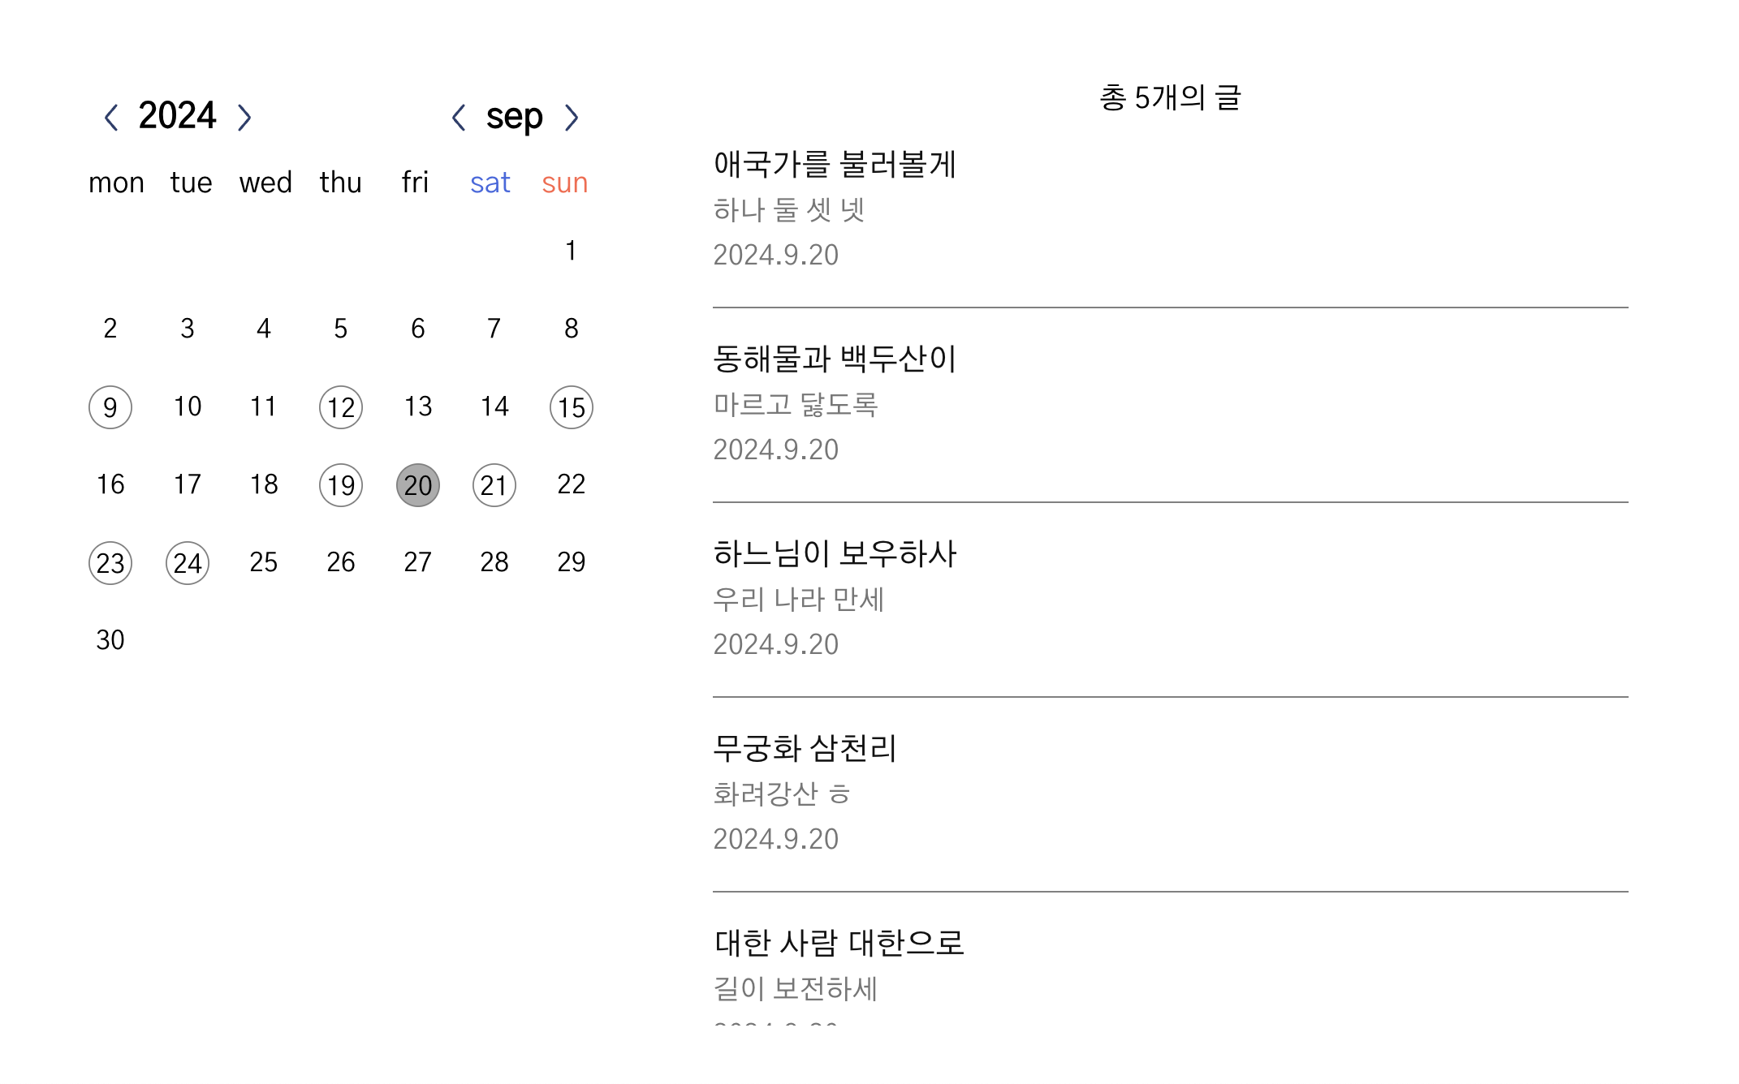This screenshot has height=1084, width=1739.
Task: Advance to next year after 2024
Action: [244, 118]
